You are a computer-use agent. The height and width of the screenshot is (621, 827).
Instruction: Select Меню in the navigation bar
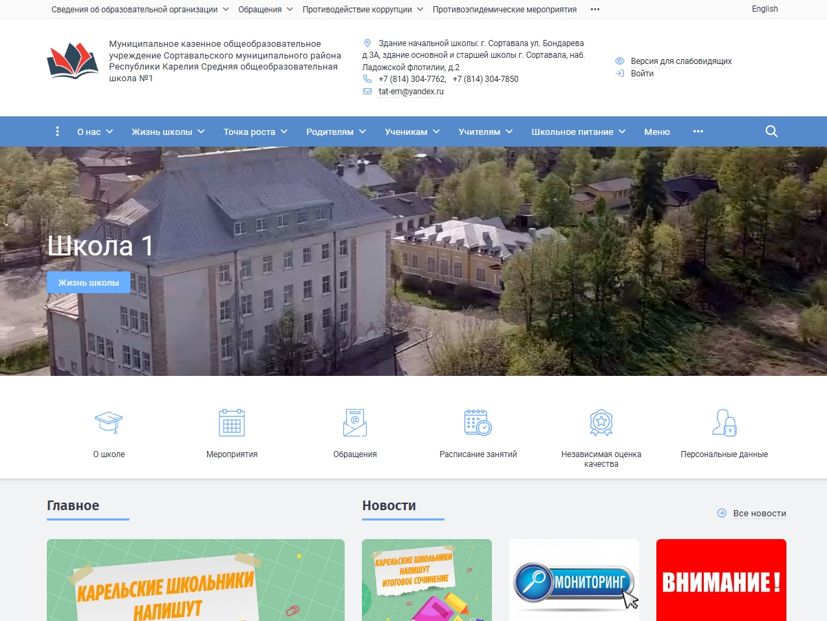pyautogui.click(x=656, y=131)
